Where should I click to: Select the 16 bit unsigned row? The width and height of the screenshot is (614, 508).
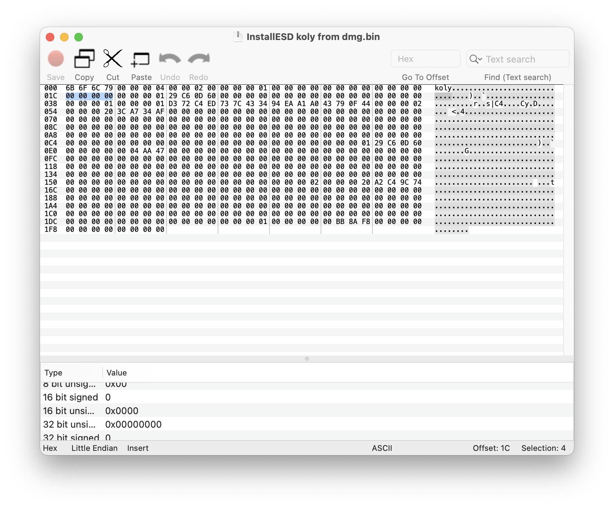pos(307,411)
